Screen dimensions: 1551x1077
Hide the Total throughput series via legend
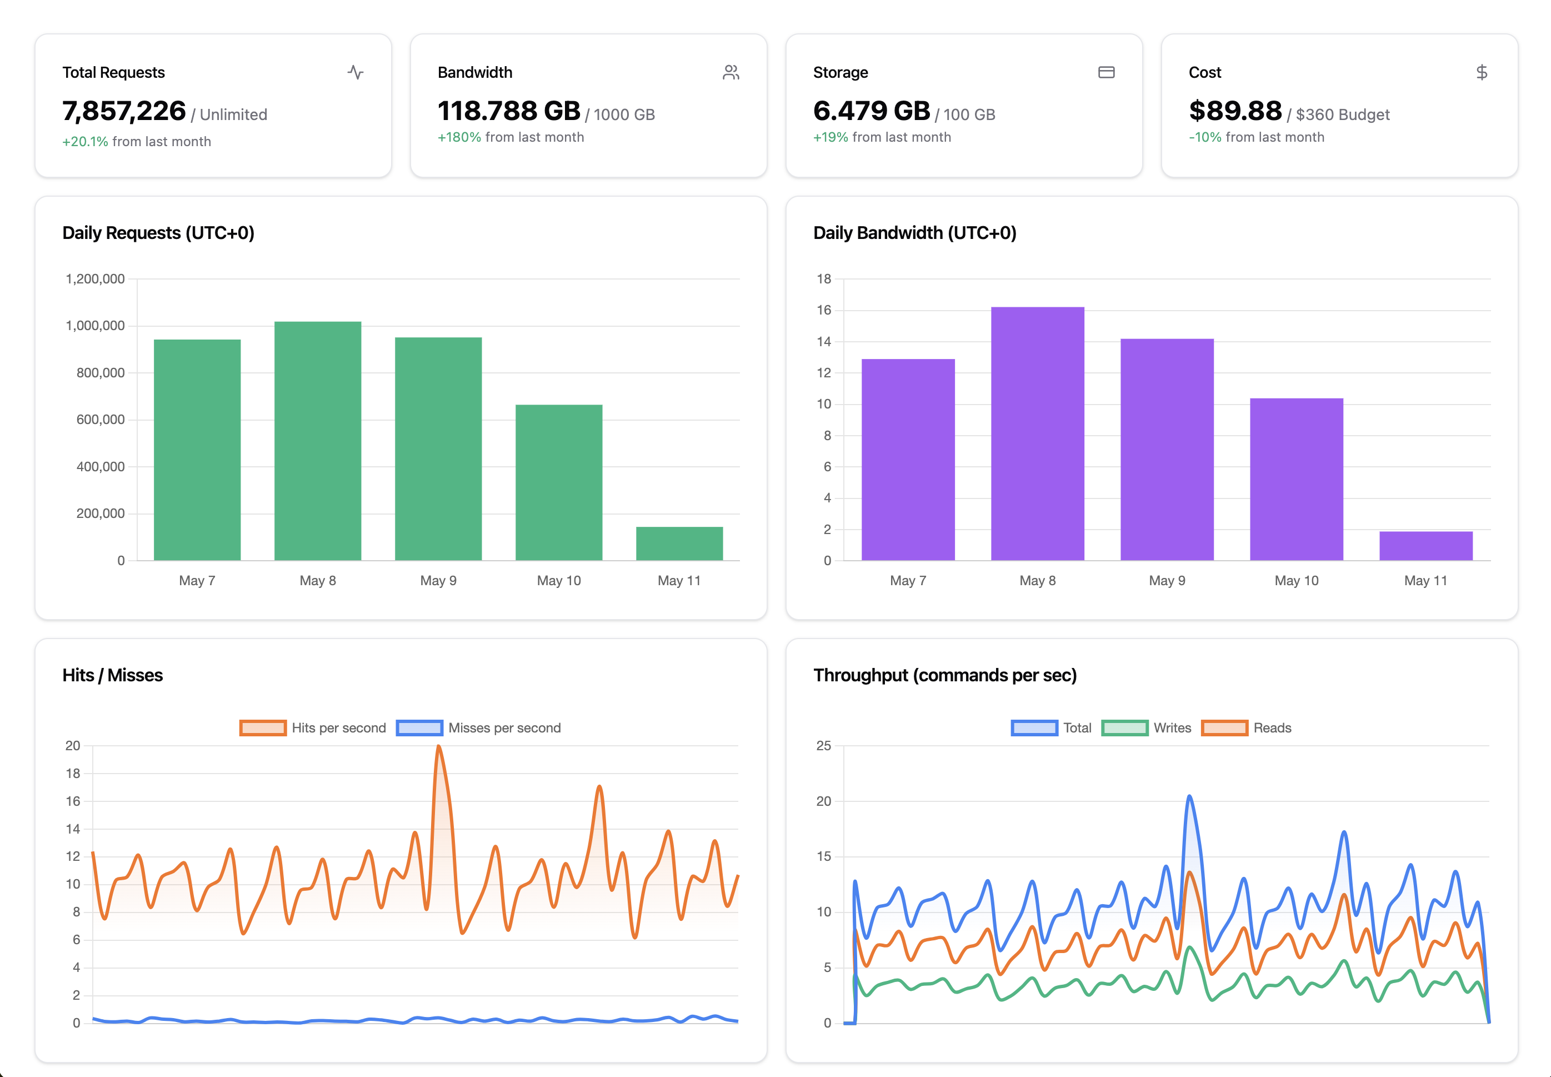1034,728
